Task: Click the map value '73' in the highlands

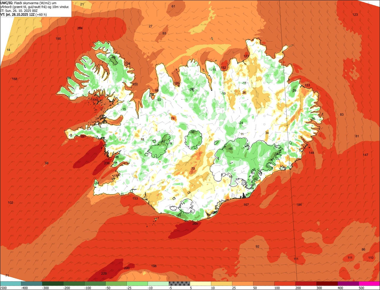Action: click(193, 168)
